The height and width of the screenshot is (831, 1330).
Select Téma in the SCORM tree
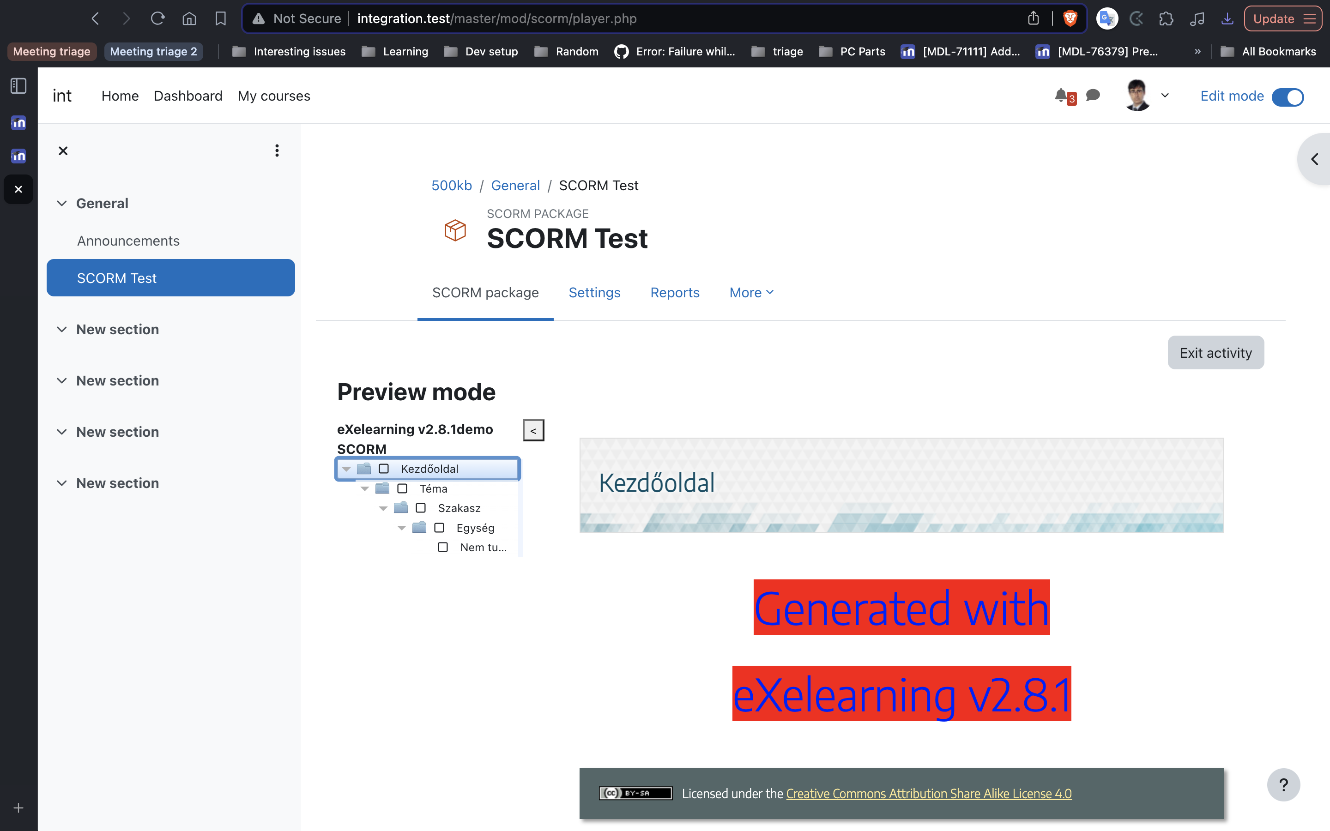pyautogui.click(x=433, y=488)
